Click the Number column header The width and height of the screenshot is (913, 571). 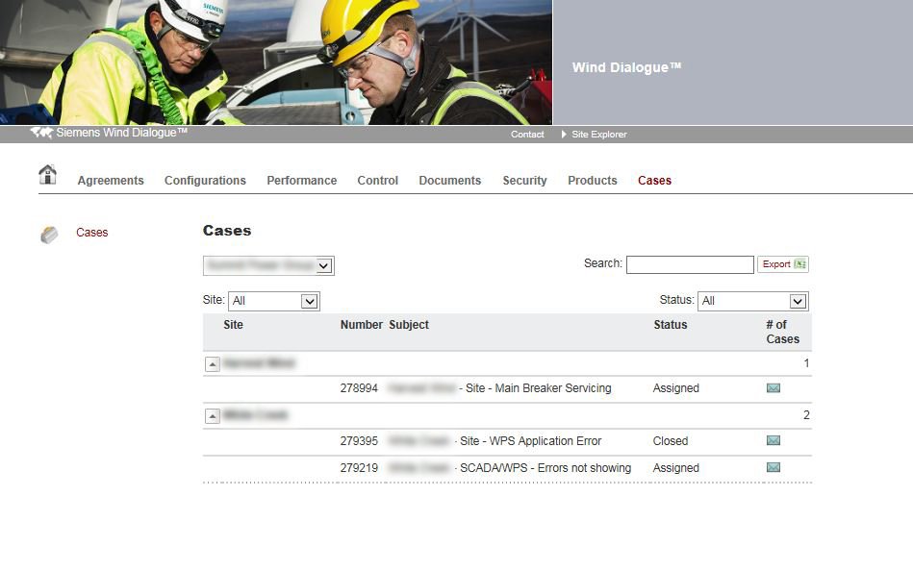(x=362, y=325)
